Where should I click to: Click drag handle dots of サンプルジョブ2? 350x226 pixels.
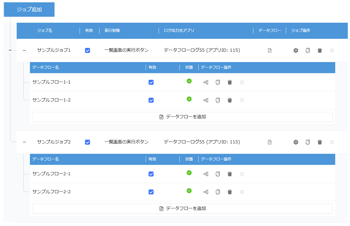tap(332, 142)
